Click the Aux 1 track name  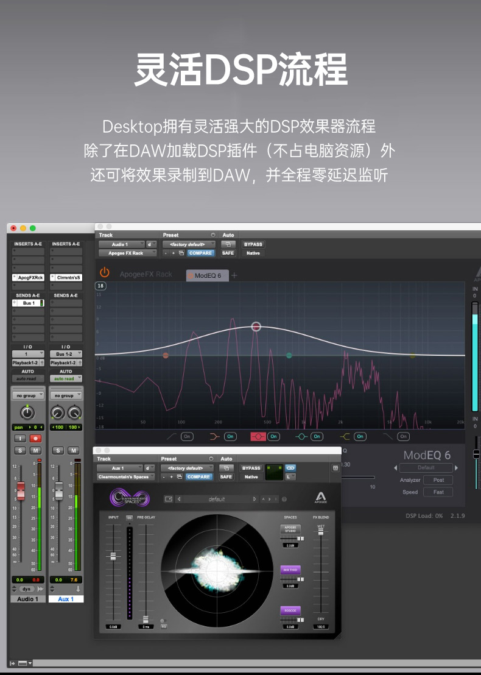pos(66,599)
